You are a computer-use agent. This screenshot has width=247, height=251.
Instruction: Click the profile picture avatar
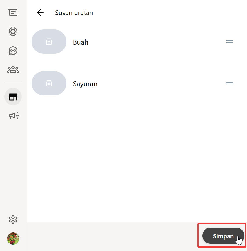point(13,239)
